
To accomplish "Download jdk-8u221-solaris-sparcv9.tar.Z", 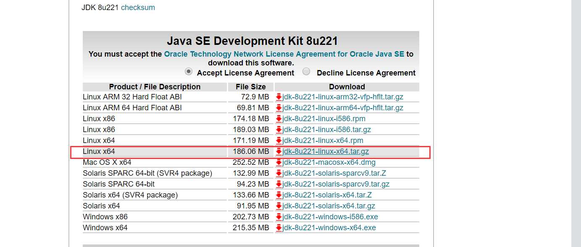I will 334,173.
